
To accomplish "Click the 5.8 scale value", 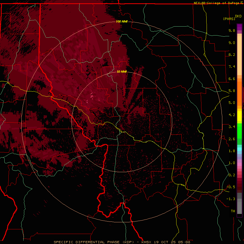I will click(x=232, y=91).
